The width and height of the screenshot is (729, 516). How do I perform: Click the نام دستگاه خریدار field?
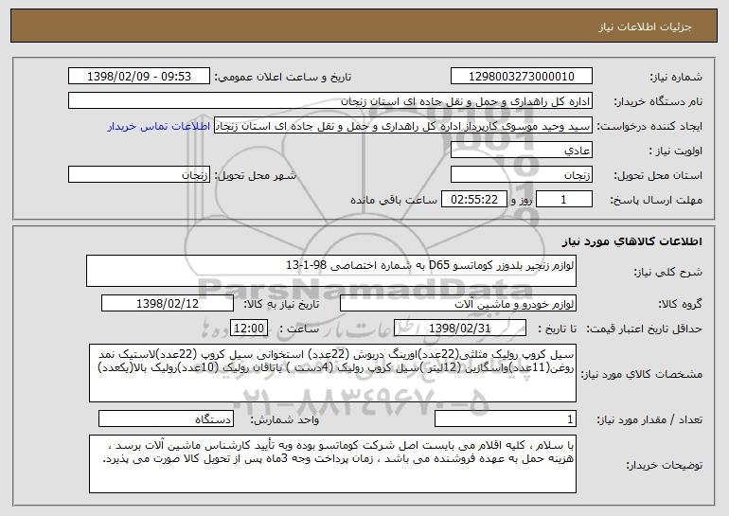(330, 101)
